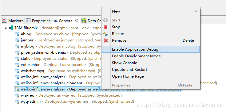
Task: Choose Open Home Page
Action: click(x=151, y=76)
